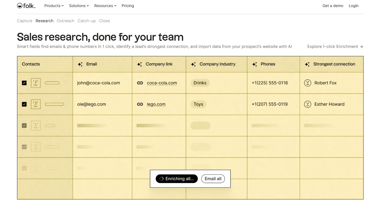Click contact avatar in third table row
This screenshot has width=376, height=207.
click(x=36, y=126)
